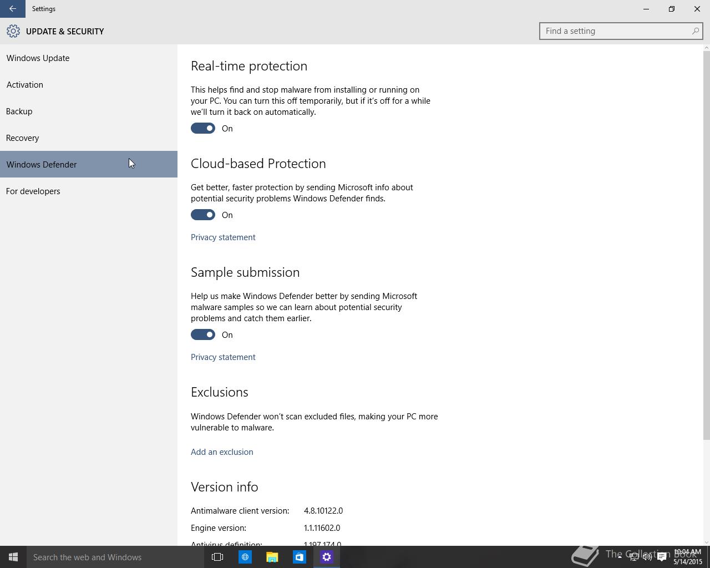Click the back arrow in Settings
The height and width of the screenshot is (568, 710).
pyautogui.click(x=12, y=9)
